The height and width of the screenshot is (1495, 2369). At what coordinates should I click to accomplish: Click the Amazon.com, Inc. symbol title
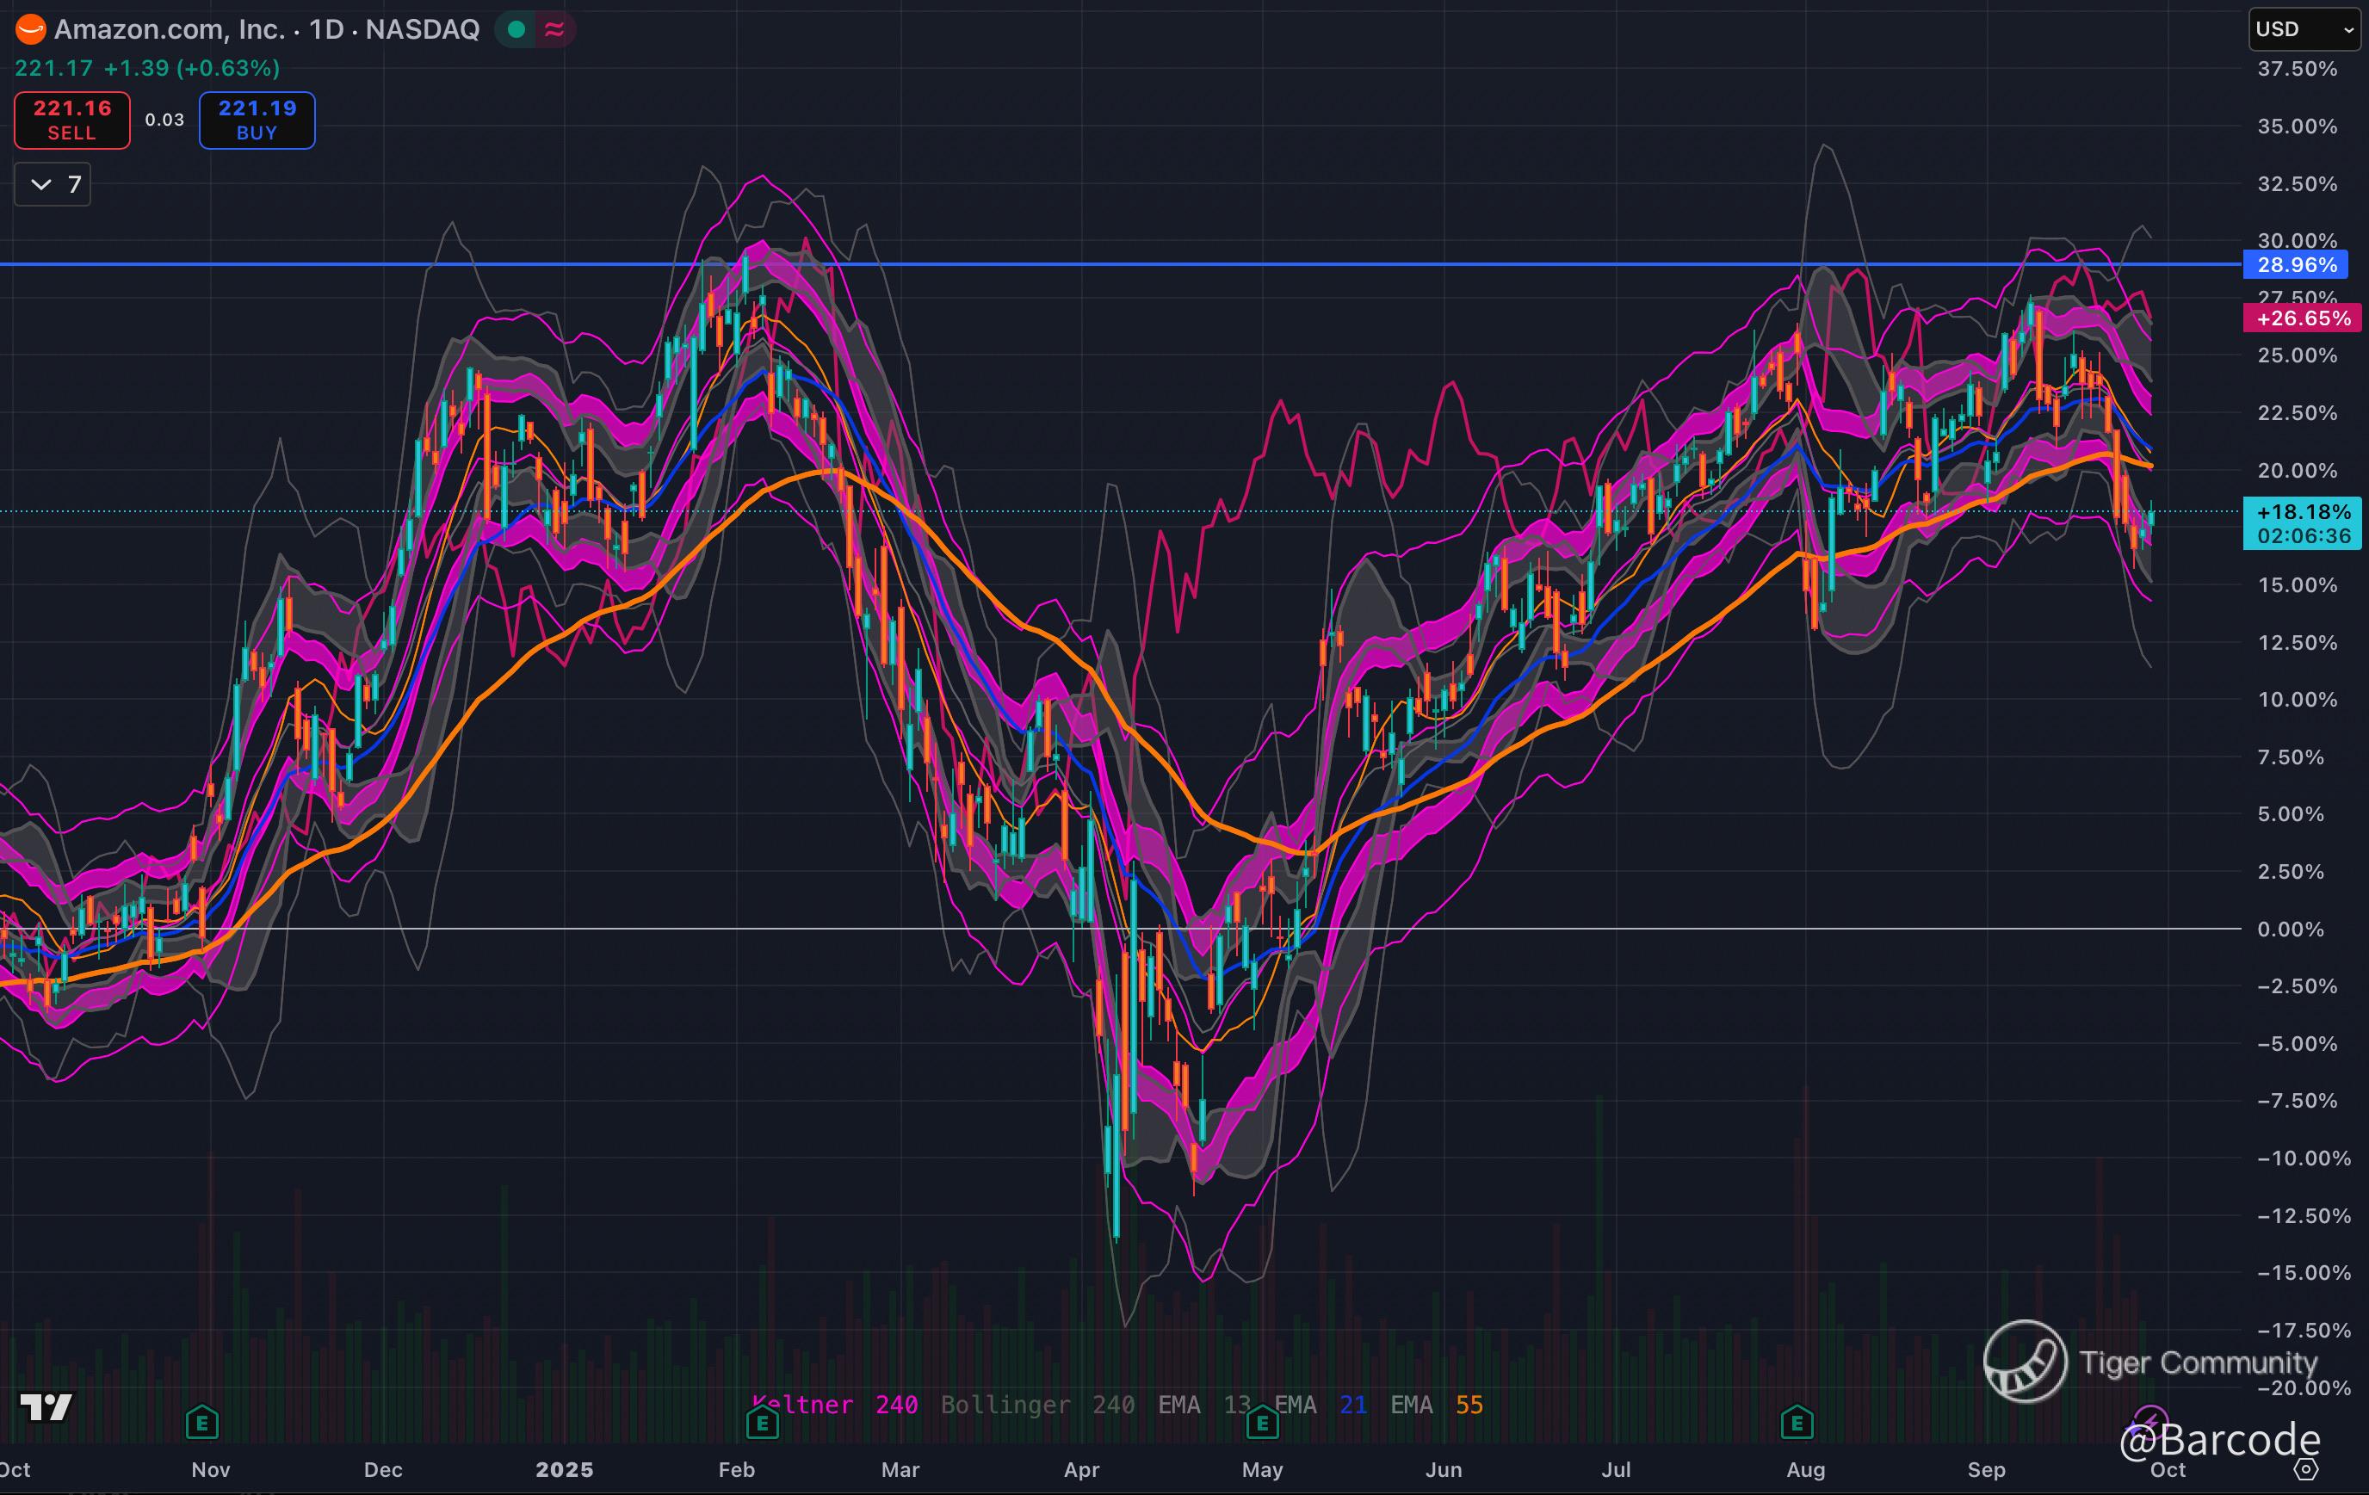coord(170,29)
